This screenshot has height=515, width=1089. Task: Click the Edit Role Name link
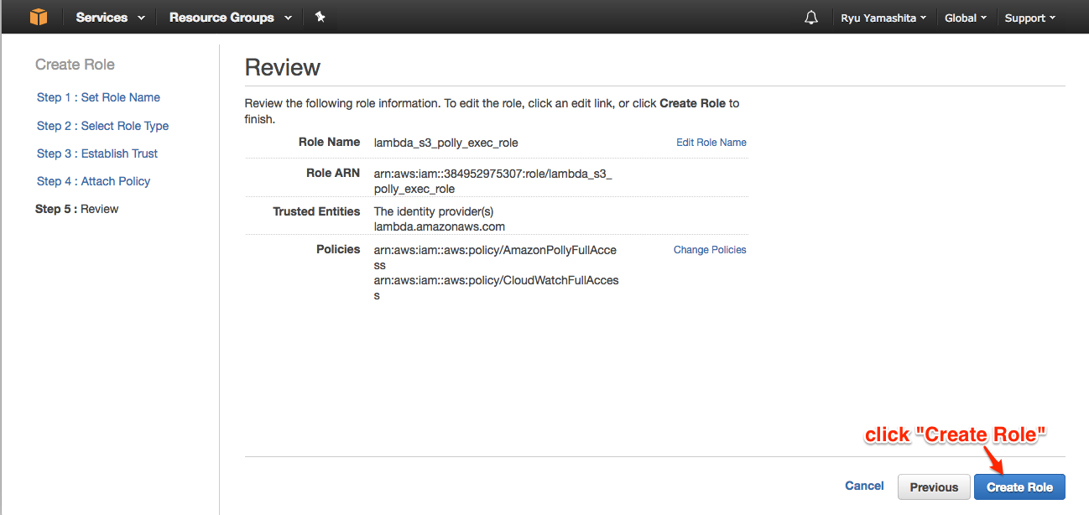pos(711,143)
